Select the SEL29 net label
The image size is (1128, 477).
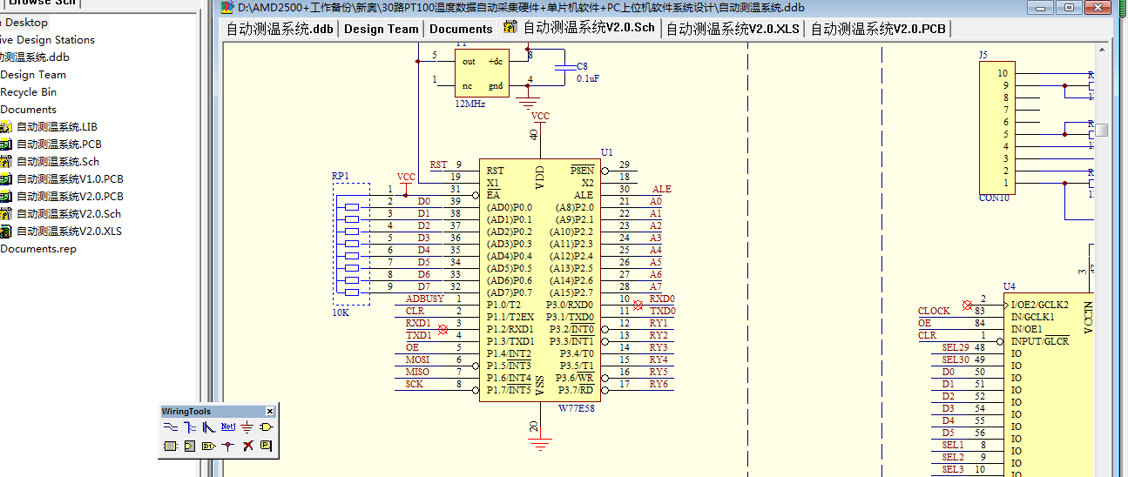(x=956, y=348)
